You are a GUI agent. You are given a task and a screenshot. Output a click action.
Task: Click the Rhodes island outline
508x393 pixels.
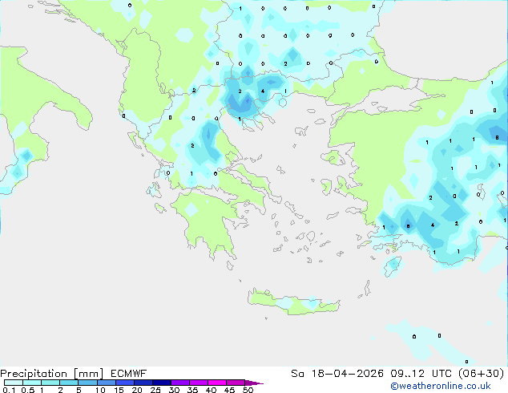(x=393, y=266)
